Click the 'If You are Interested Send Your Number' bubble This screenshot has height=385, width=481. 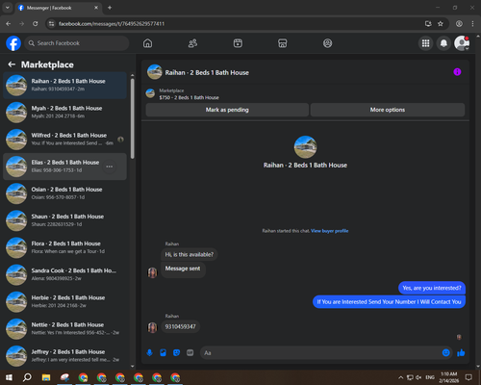389,302
